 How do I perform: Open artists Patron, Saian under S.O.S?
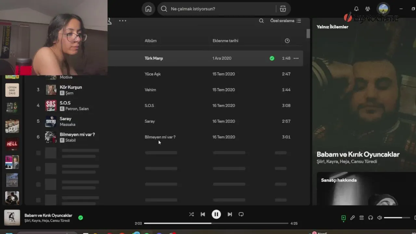click(x=77, y=109)
